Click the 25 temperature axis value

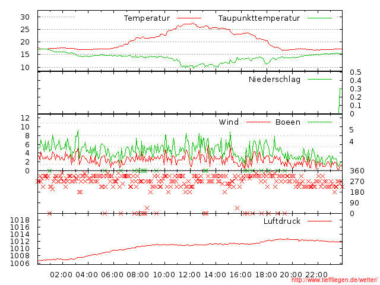pyautogui.click(x=25, y=30)
